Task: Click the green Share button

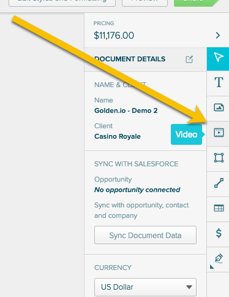Action: [x=197, y=3]
